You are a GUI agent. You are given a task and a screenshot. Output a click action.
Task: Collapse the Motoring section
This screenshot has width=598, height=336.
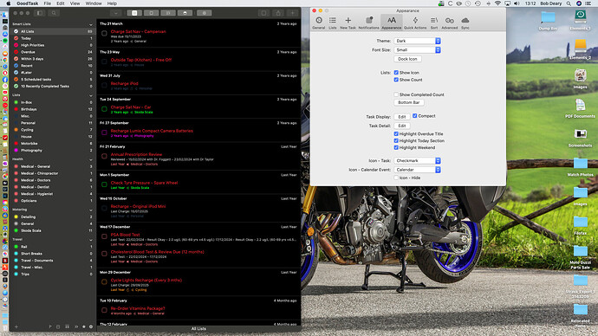(x=91, y=210)
